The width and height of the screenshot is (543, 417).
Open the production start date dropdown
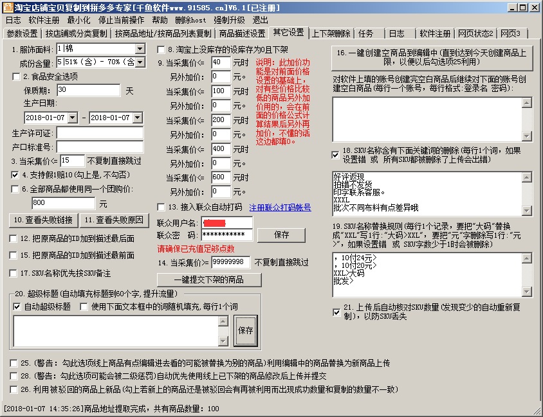(x=72, y=118)
